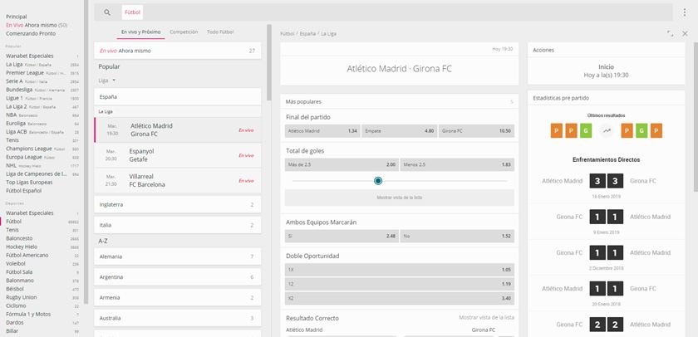Select the Espanyol vs Getafe match
Image resolution: width=698 pixels, height=337 pixels.
coord(178,155)
